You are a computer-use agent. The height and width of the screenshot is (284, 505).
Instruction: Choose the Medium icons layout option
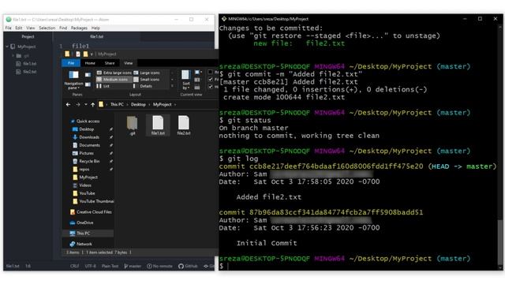(114, 79)
